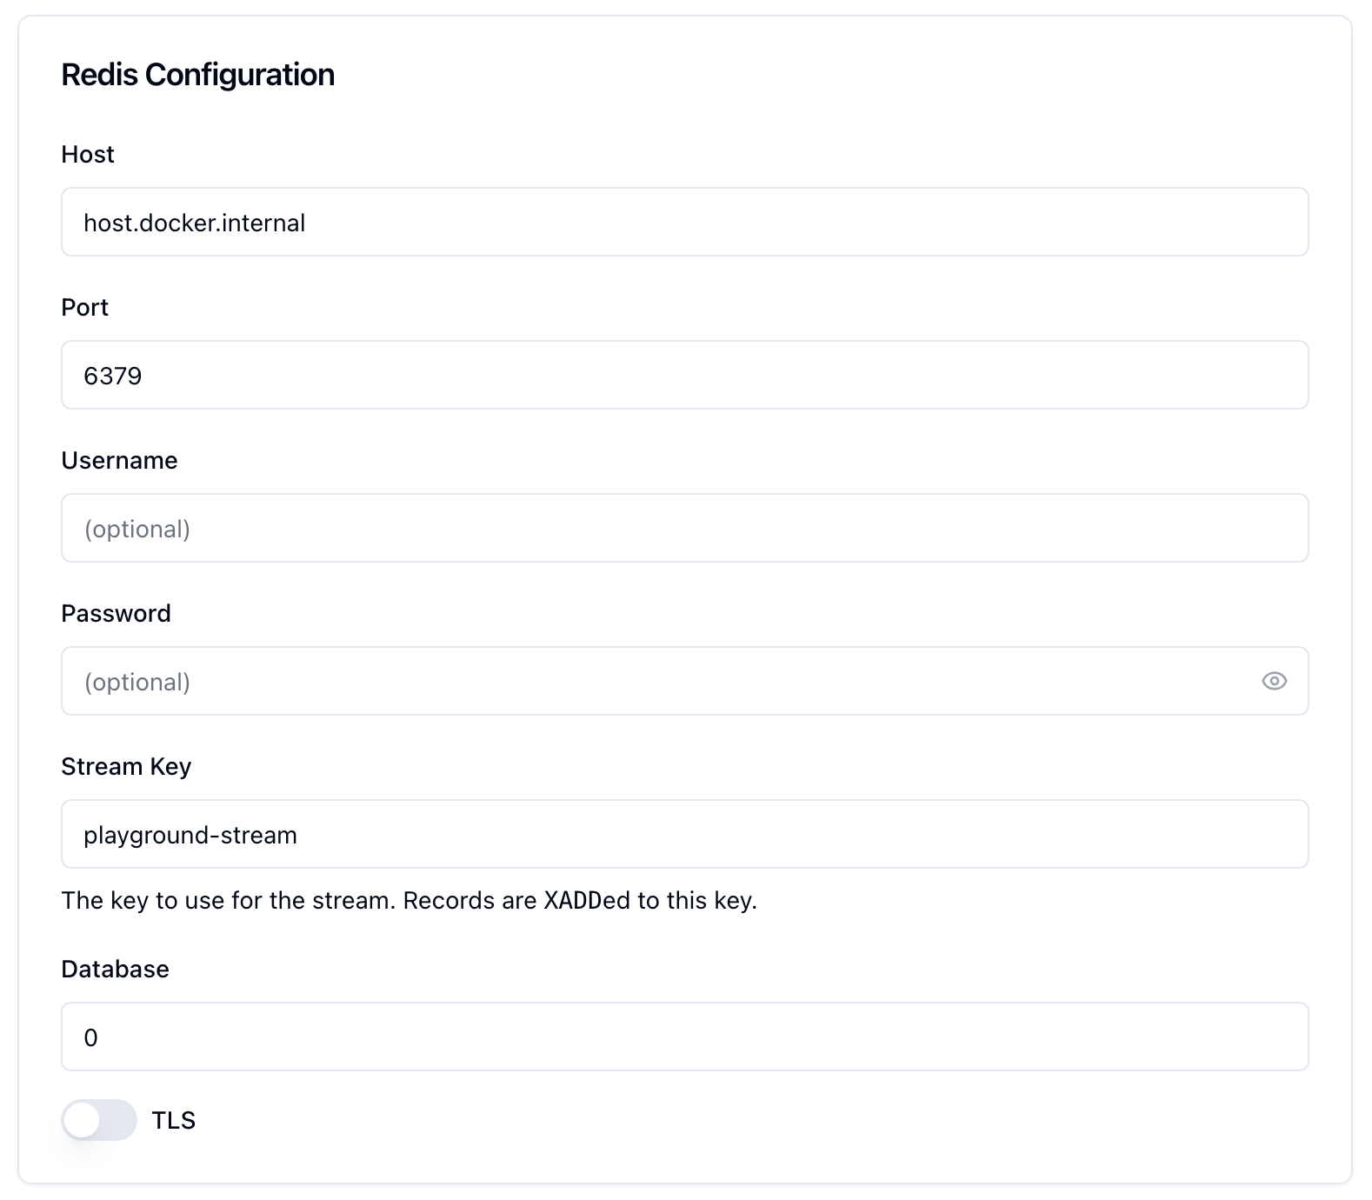Click the TLS label text
The width and height of the screenshot is (1372, 1200).
(x=175, y=1120)
